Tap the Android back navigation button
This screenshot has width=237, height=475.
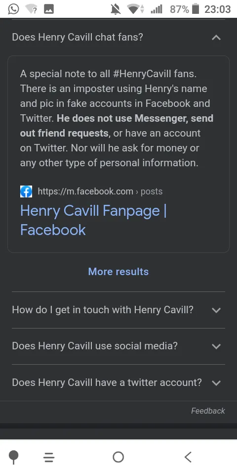pyautogui.click(x=188, y=457)
